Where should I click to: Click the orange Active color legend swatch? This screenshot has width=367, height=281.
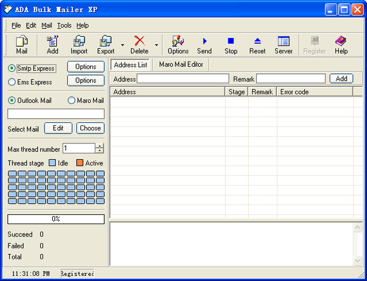point(80,163)
